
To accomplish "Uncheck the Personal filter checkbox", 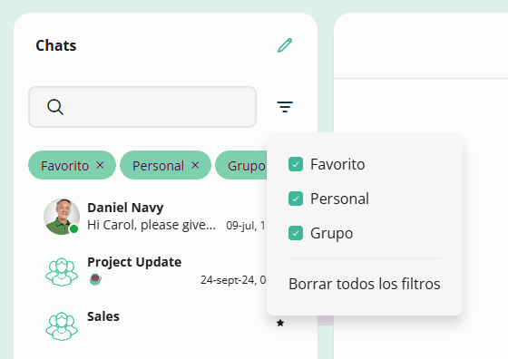I will pos(296,199).
